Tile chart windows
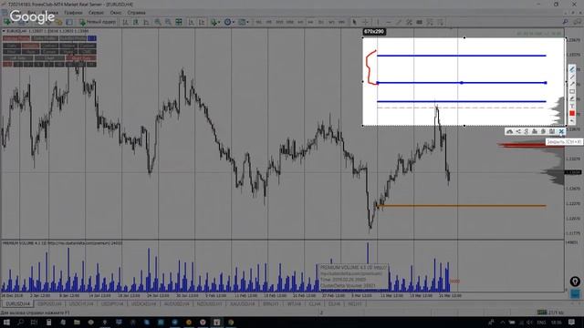 click(x=179, y=22)
